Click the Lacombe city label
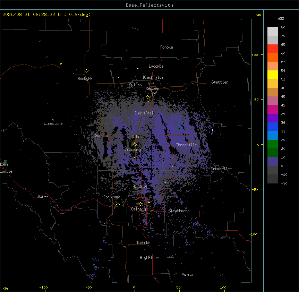 [156, 66]
